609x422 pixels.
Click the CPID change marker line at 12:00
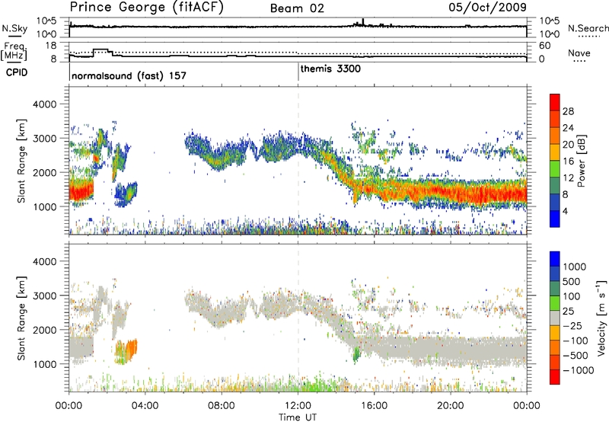point(298,72)
